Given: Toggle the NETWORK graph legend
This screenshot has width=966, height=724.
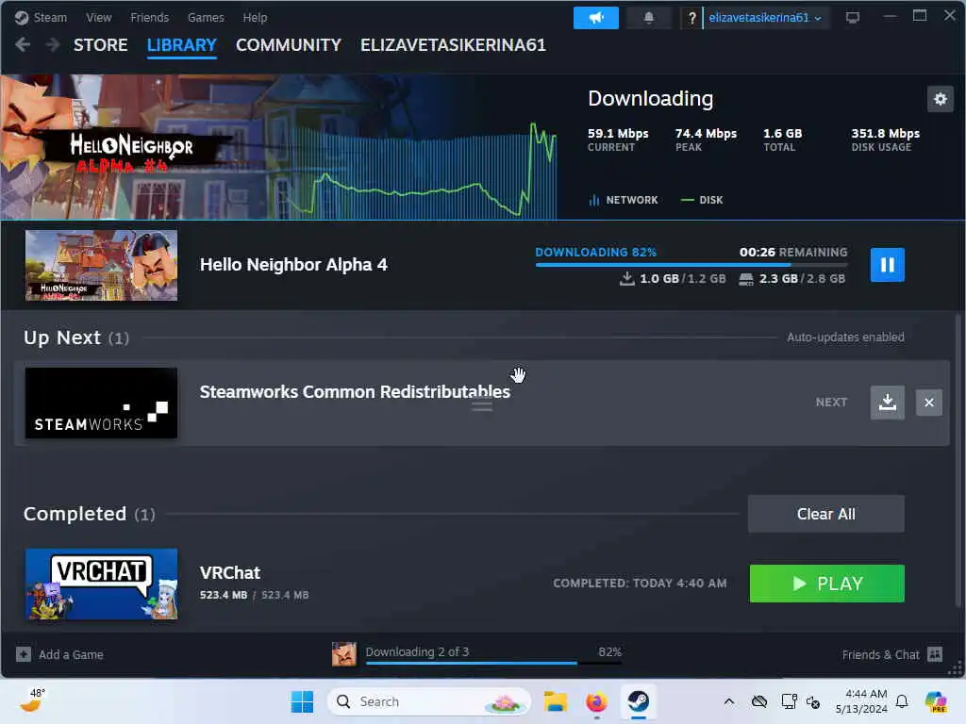Looking at the screenshot, I should point(624,200).
